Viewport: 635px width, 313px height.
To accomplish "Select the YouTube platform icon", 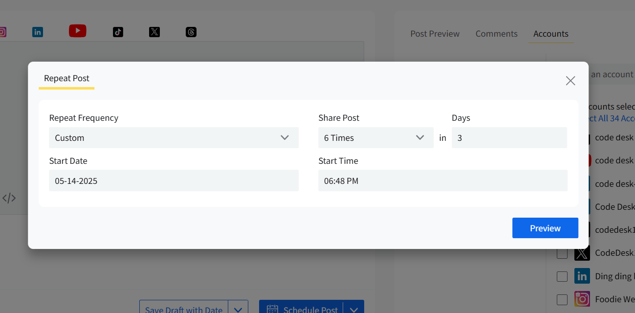I will pos(78,31).
